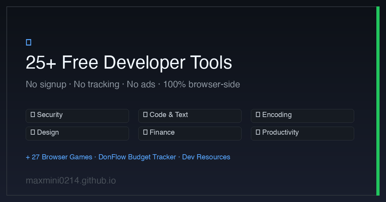386x202 pixels.
Task: Click the 25+ Free Developer Tools heading
Action: 129,63
